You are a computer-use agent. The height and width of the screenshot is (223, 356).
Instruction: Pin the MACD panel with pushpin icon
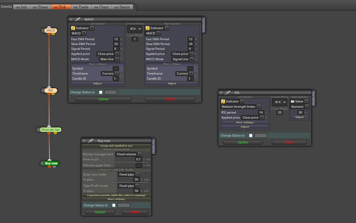[78, 19]
